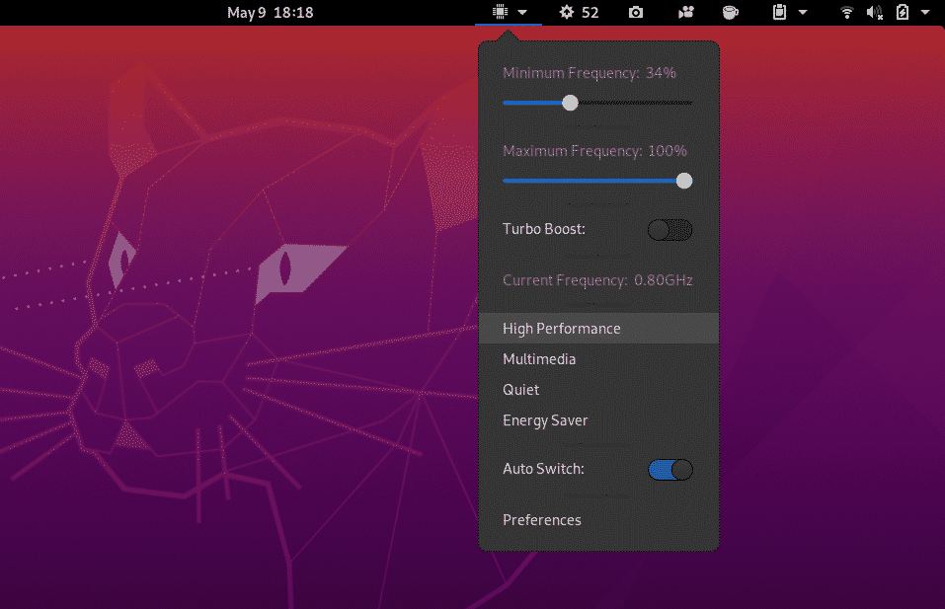Expand the clipboard indicator dropdown arrow

click(x=803, y=13)
